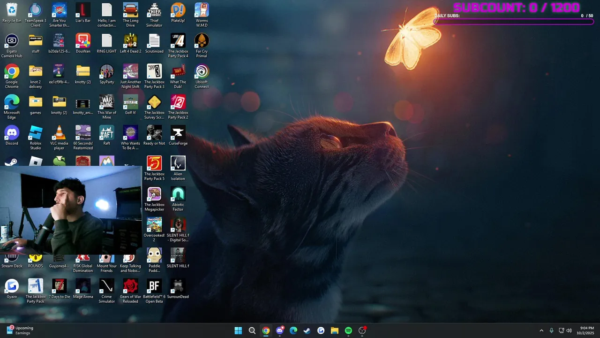Select the SurrounDead desktop icon
The height and width of the screenshot is (338, 600).
[x=178, y=289]
